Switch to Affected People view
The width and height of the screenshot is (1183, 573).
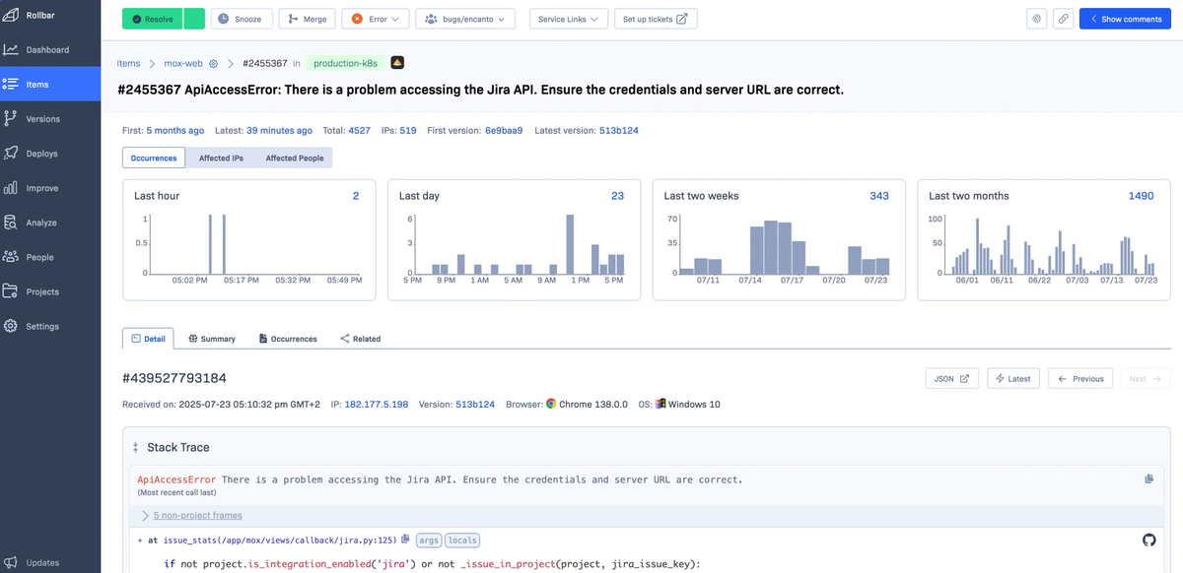pyautogui.click(x=294, y=158)
